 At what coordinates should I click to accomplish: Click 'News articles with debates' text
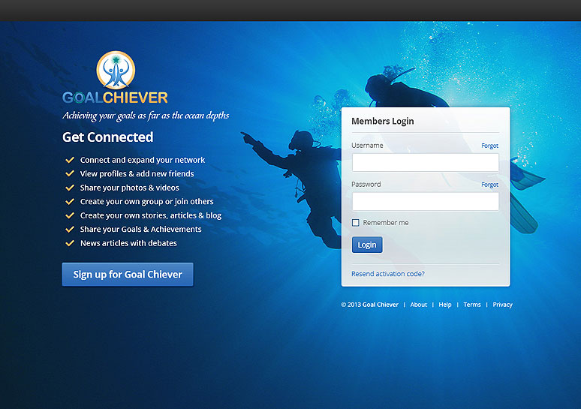click(128, 243)
